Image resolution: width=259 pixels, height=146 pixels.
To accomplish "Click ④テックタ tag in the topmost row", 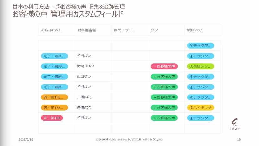I will click(200, 45).
